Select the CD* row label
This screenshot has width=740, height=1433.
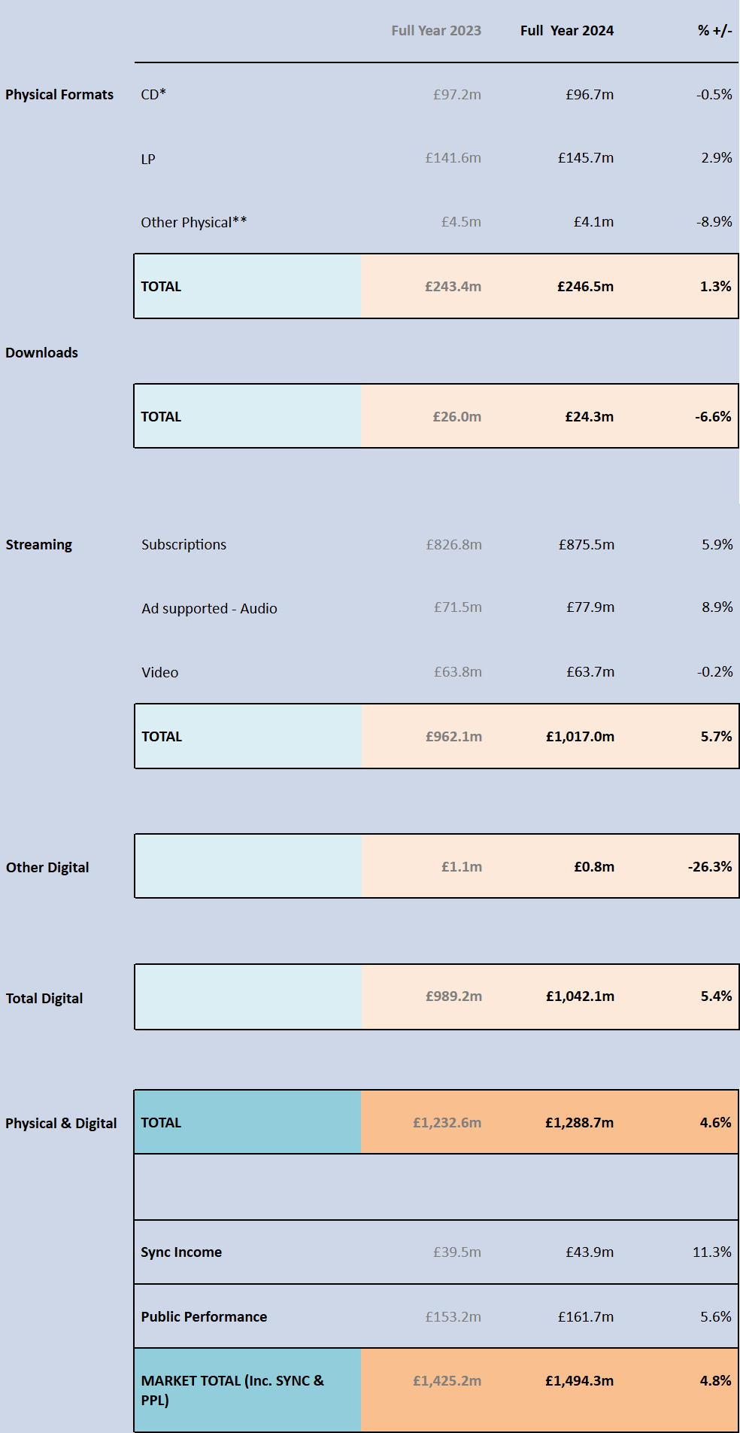click(x=153, y=95)
